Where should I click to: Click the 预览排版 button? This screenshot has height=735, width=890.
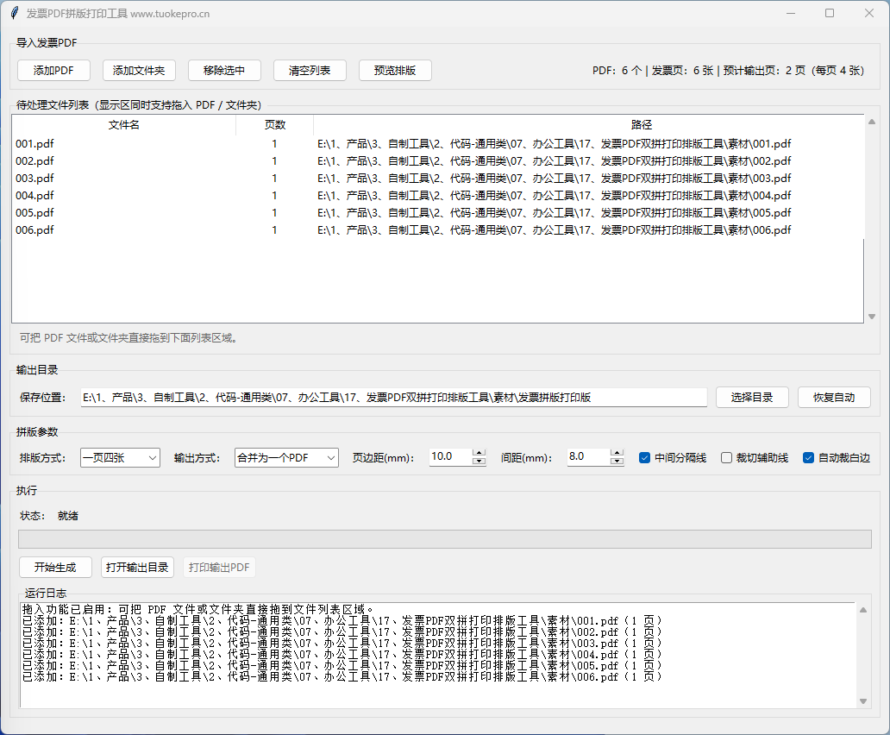395,71
